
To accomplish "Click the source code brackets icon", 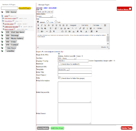I will tap(94, 29).
